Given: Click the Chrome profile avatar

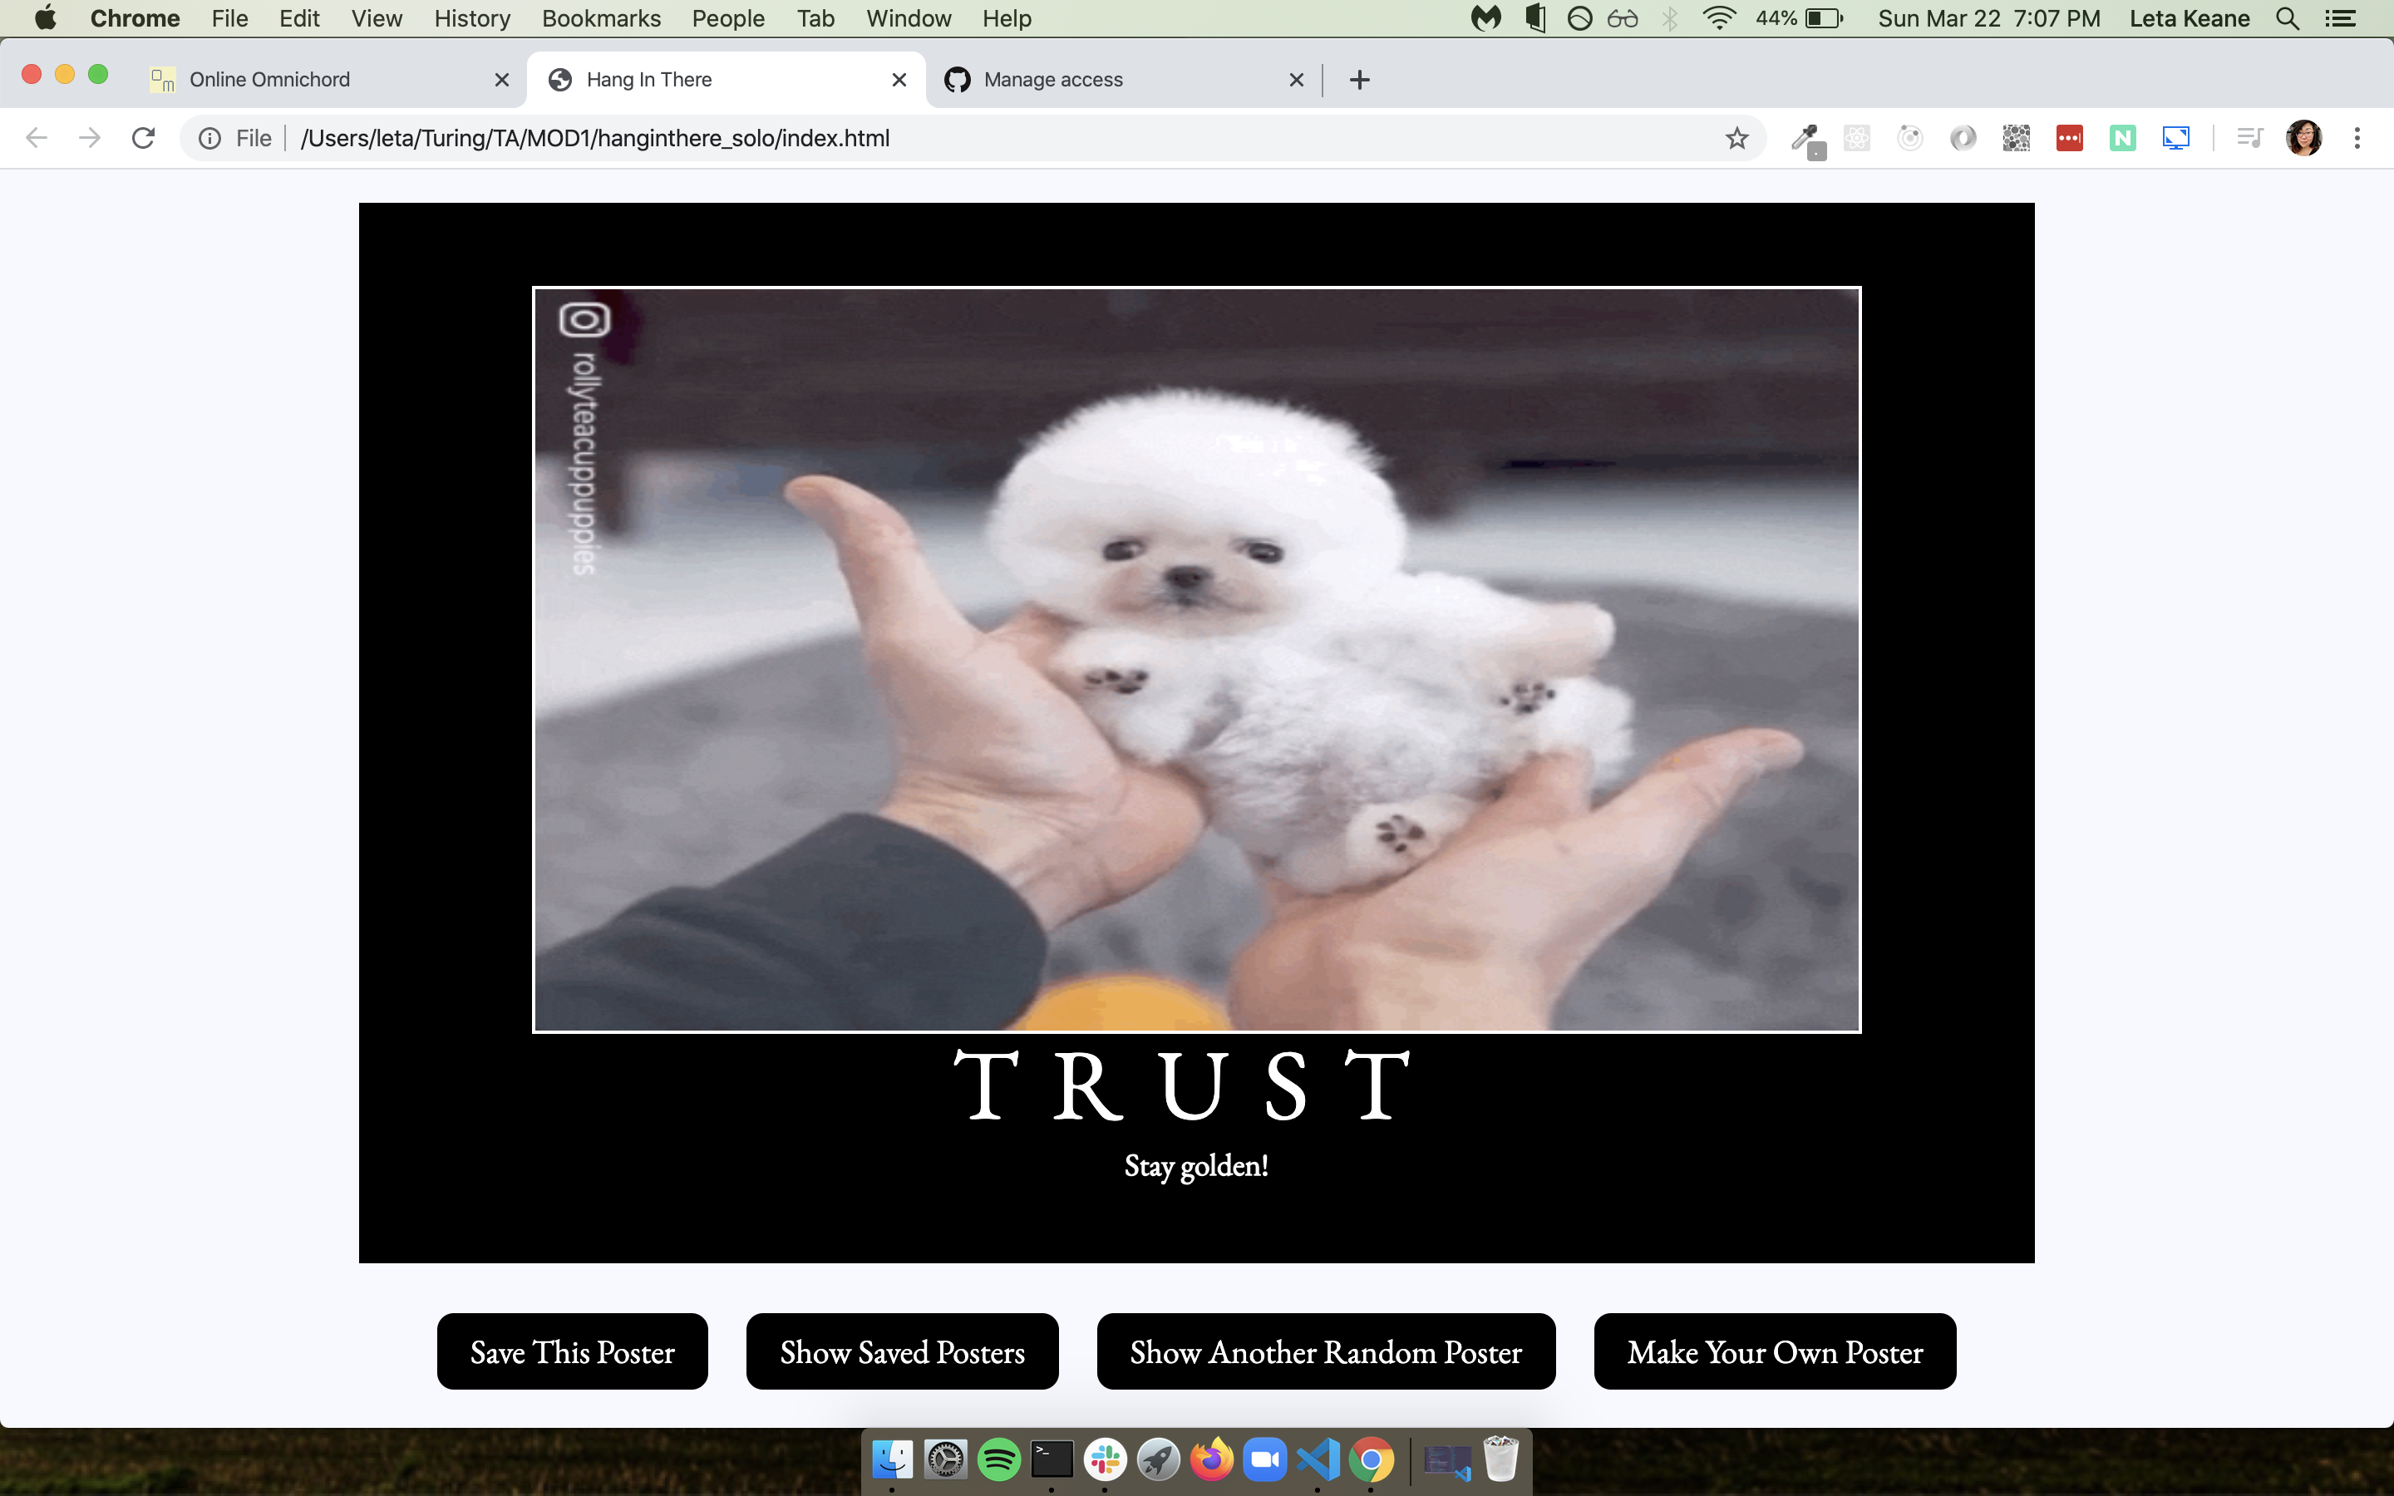Looking at the screenshot, I should 2304,139.
